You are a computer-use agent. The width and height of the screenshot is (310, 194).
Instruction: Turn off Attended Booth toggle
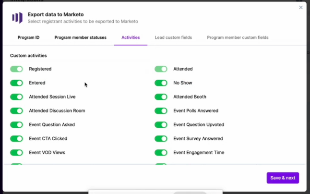[161, 97]
